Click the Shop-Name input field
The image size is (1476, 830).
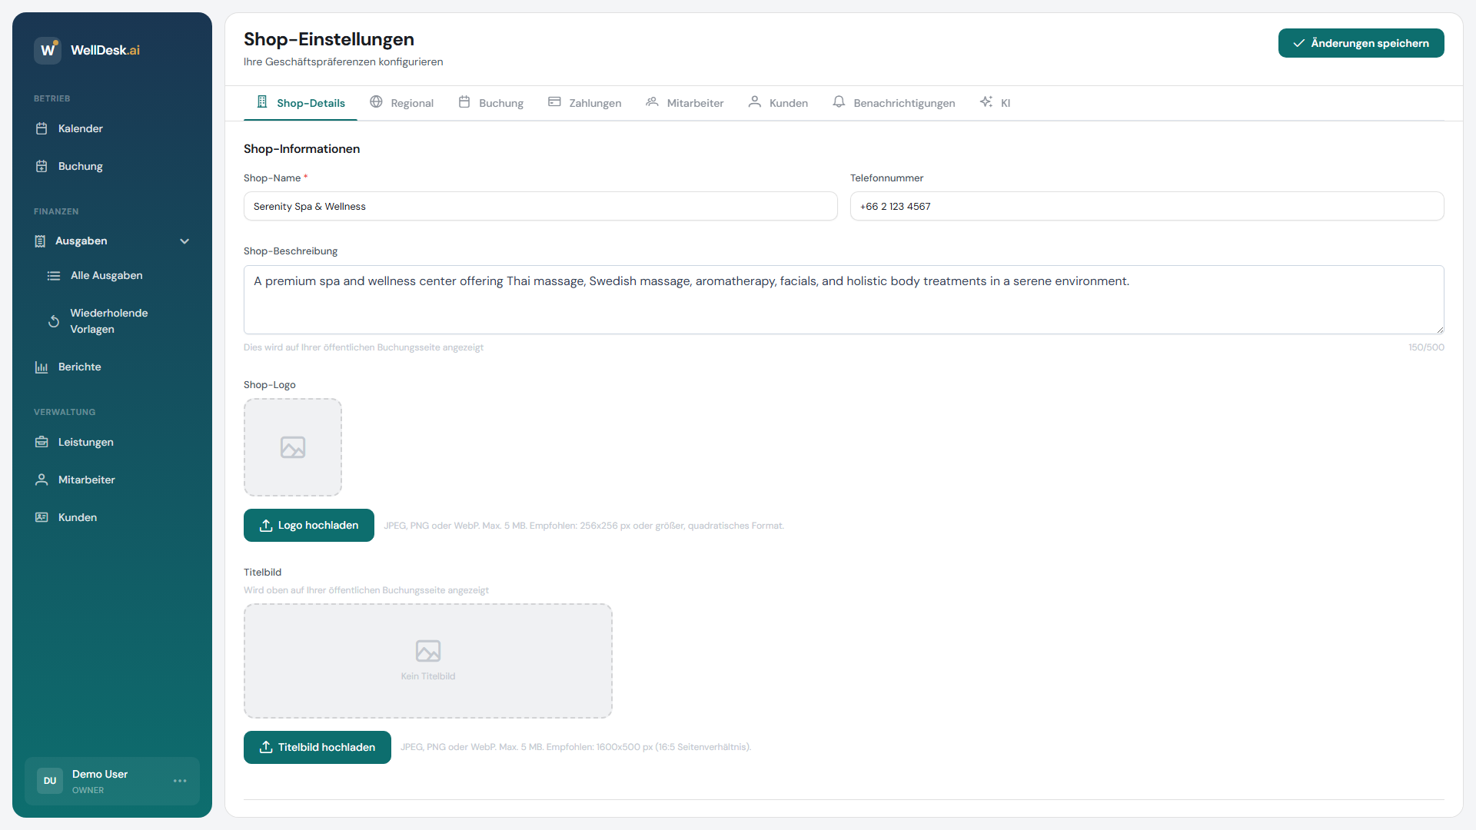[540, 207]
